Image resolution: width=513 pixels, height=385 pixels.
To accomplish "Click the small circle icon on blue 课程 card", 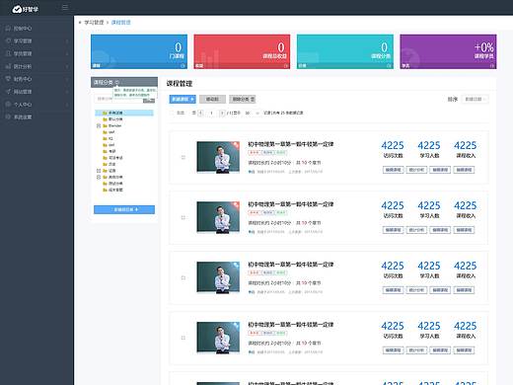I will click(x=183, y=65).
